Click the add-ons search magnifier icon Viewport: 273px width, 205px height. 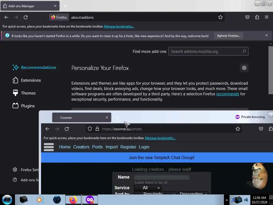tap(244, 51)
